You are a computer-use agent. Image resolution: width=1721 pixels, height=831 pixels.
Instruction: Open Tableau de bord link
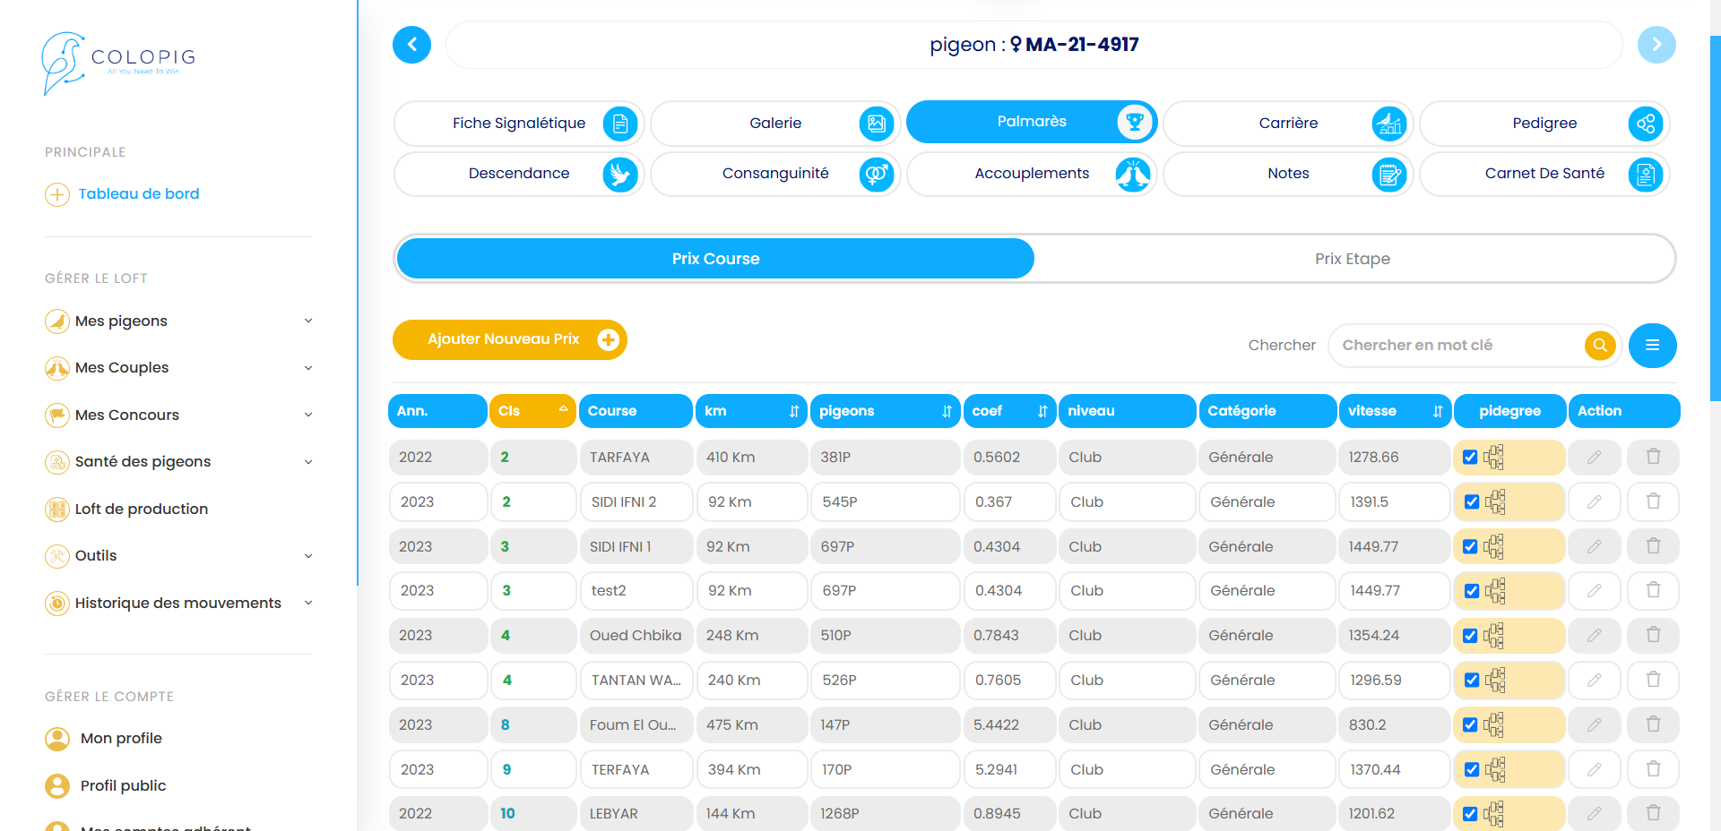tap(138, 194)
